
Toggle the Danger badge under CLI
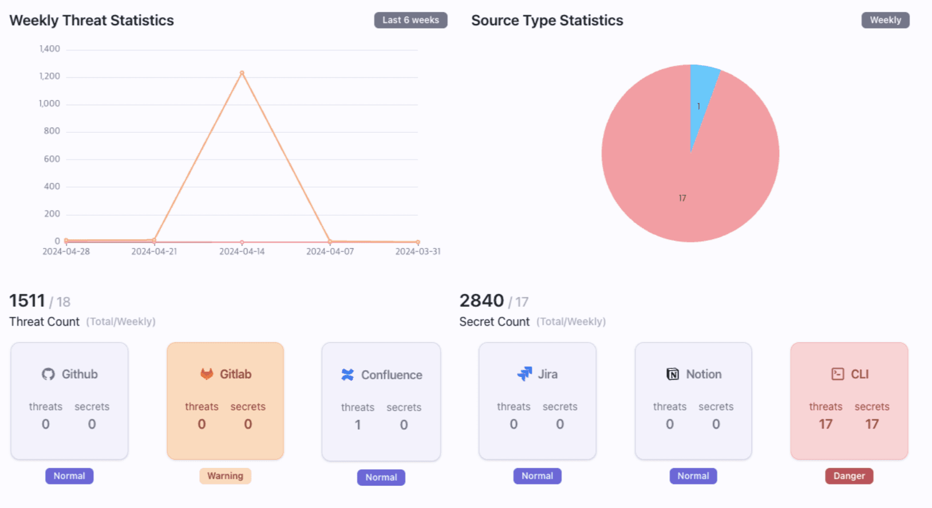849,476
